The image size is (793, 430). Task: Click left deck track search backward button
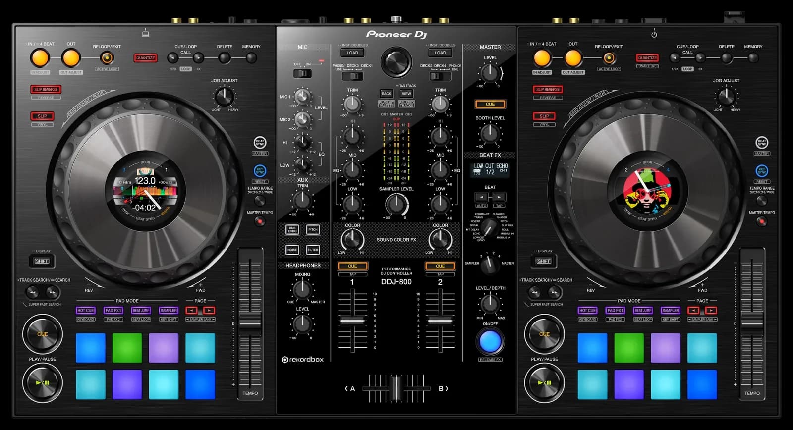click(32, 292)
